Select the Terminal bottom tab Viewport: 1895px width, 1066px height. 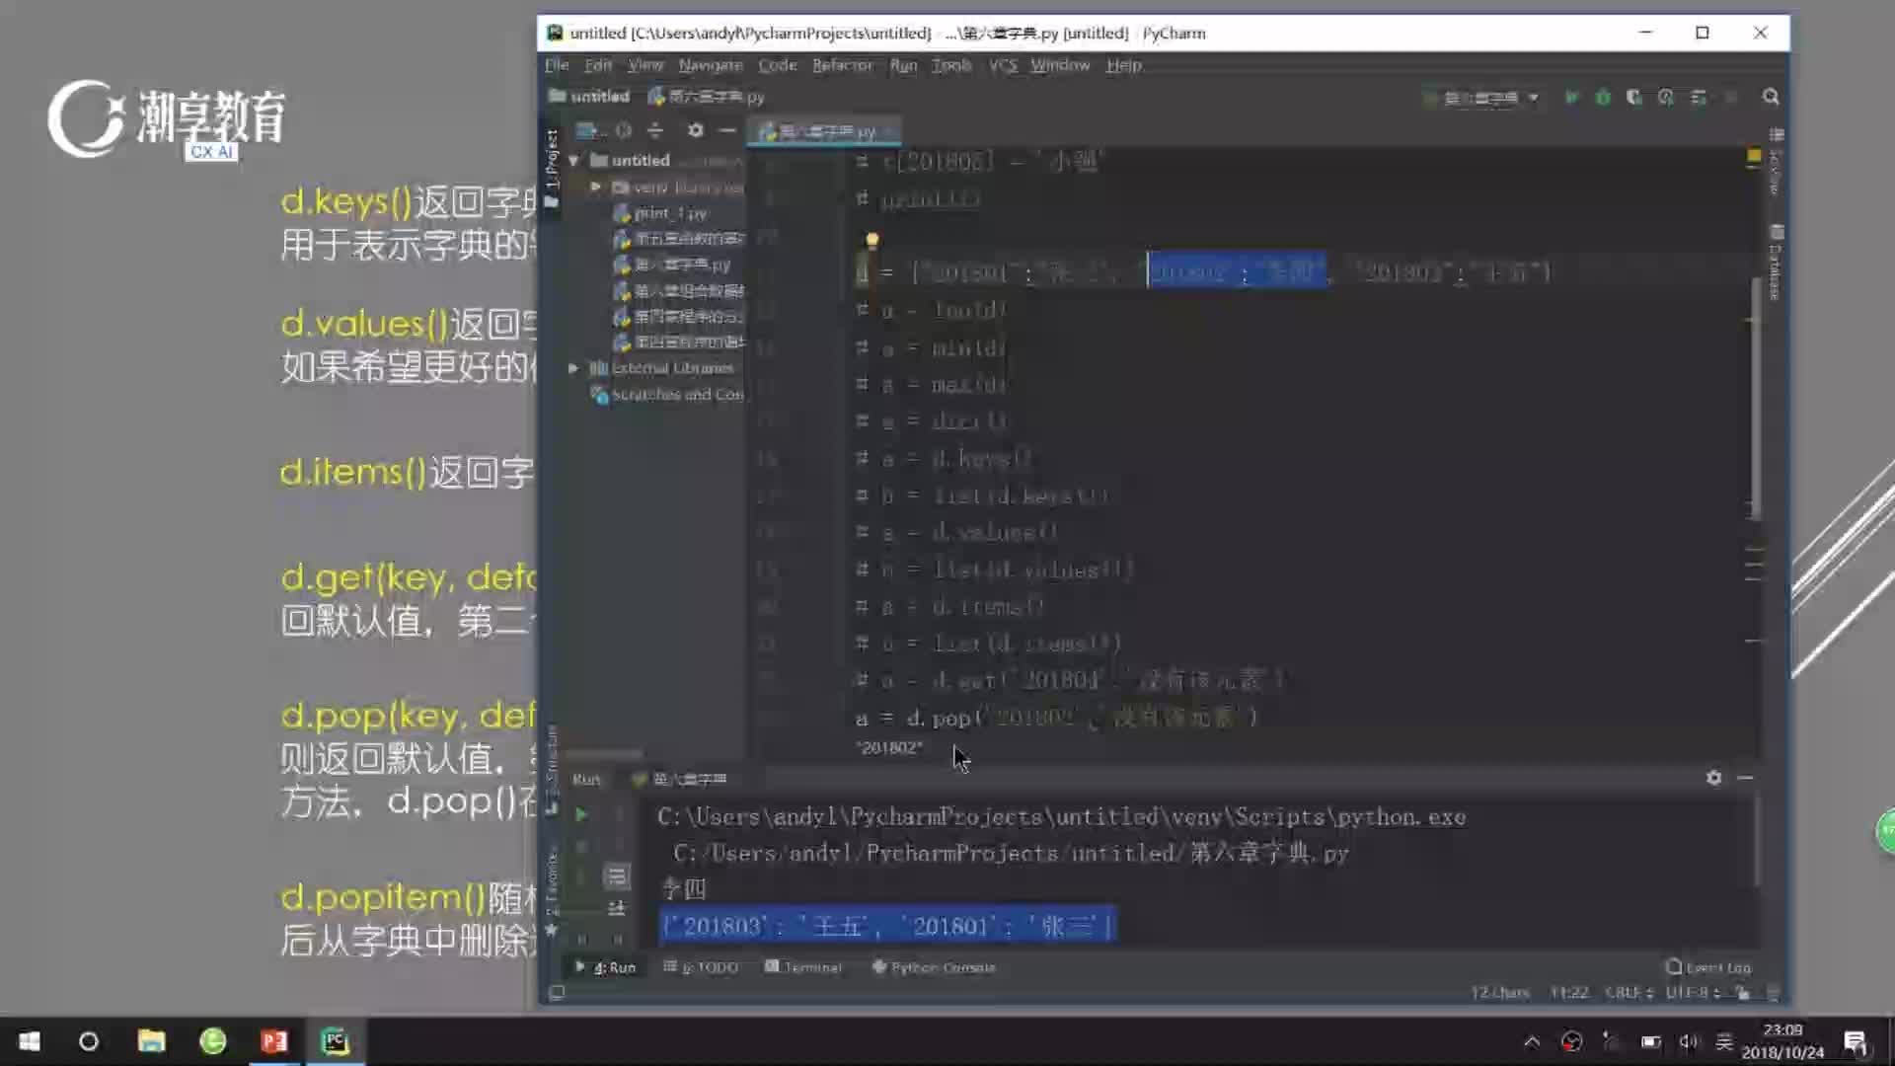(803, 967)
